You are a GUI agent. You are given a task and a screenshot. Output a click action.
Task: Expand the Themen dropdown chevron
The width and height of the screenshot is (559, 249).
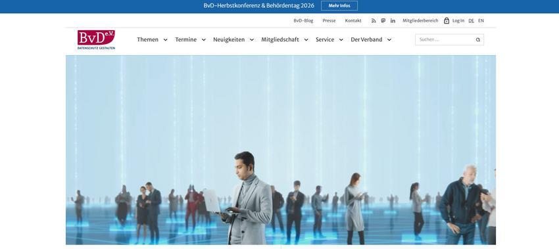[165, 39]
